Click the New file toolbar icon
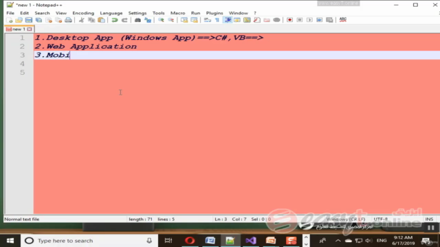The width and height of the screenshot is (440, 247). tap(9, 20)
